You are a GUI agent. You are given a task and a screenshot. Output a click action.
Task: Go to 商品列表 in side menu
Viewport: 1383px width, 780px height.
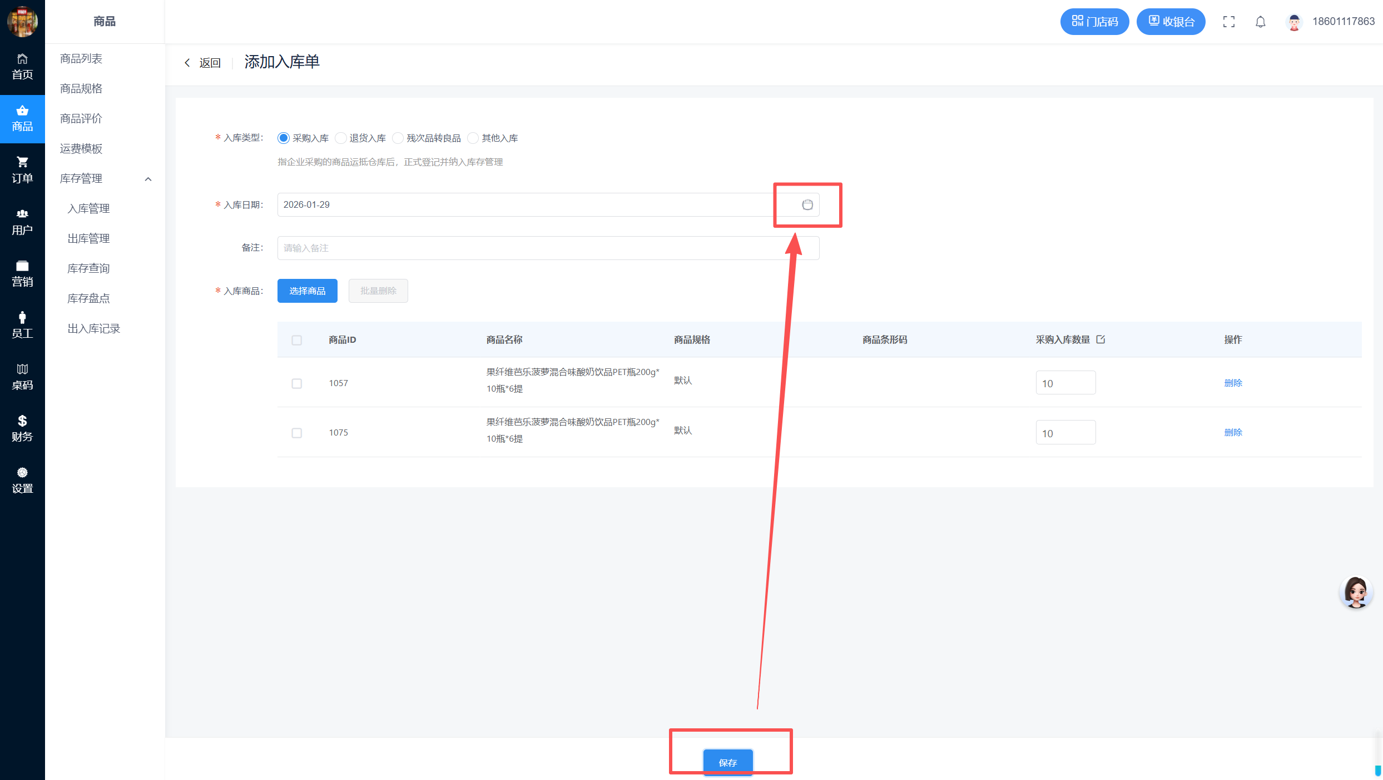click(81, 58)
